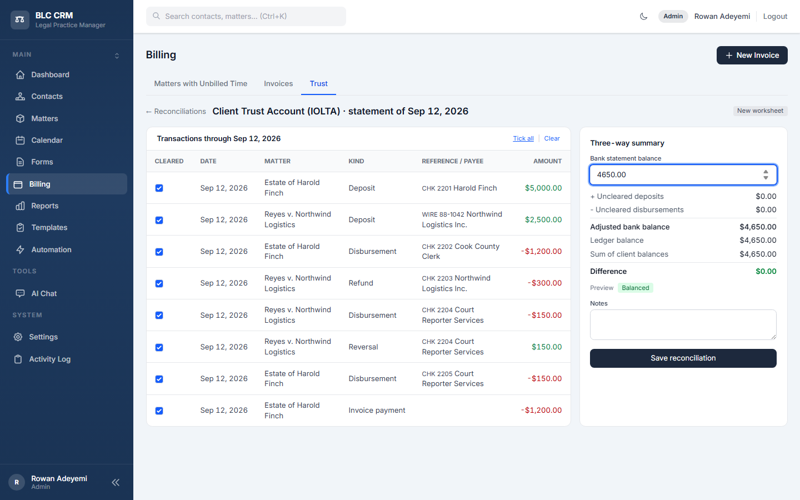Open Activity Log via its clipboard icon
800x500 pixels.
tap(18, 359)
